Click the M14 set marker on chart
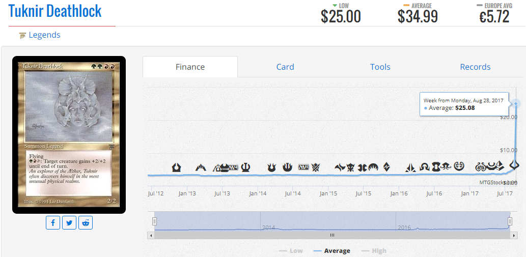This screenshot has width=526, height=257. tap(233, 167)
